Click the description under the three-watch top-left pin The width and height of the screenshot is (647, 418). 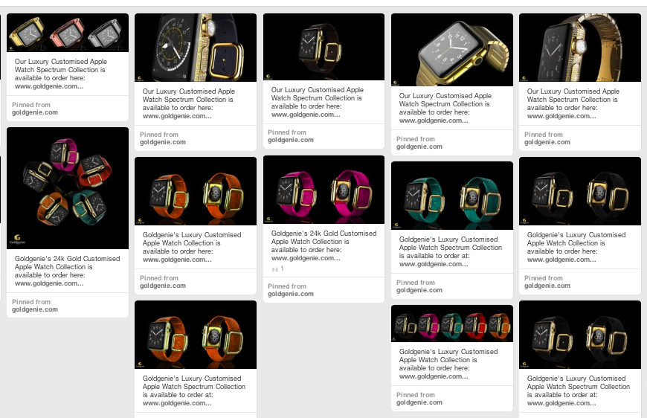61,74
